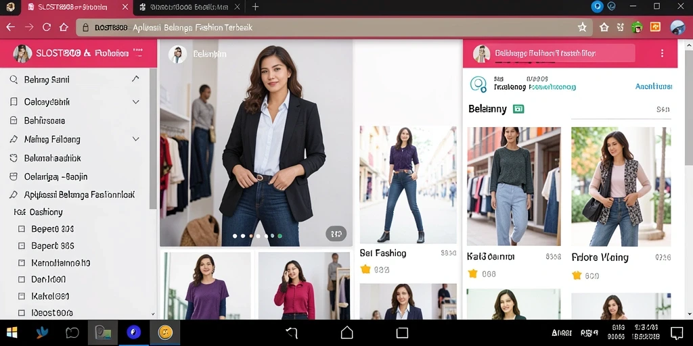The height and width of the screenshot is (346, 693).
Task: Open the orange circular app on the taskbar
Action: click(165, 332)
